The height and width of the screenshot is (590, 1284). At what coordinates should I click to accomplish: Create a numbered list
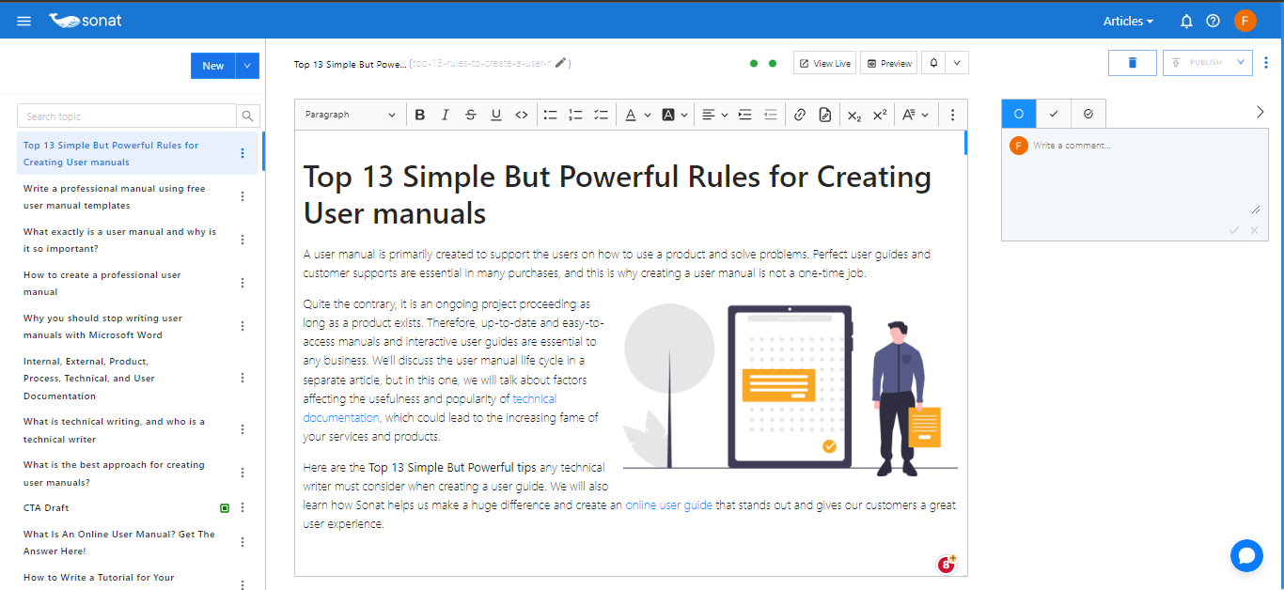(x=575, y=114)
